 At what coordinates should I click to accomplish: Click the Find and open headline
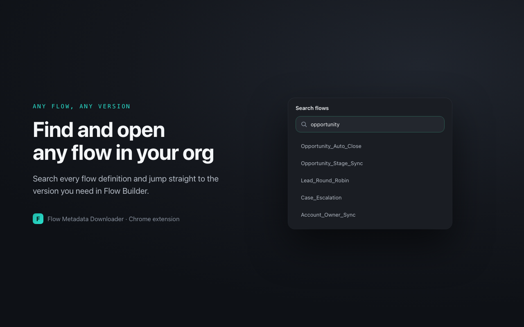click(123, 141)
